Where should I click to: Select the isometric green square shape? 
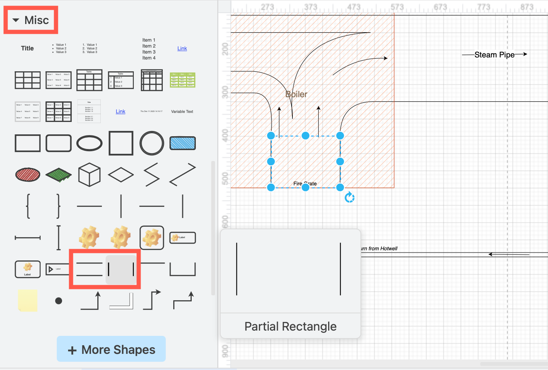pos(58,174)
